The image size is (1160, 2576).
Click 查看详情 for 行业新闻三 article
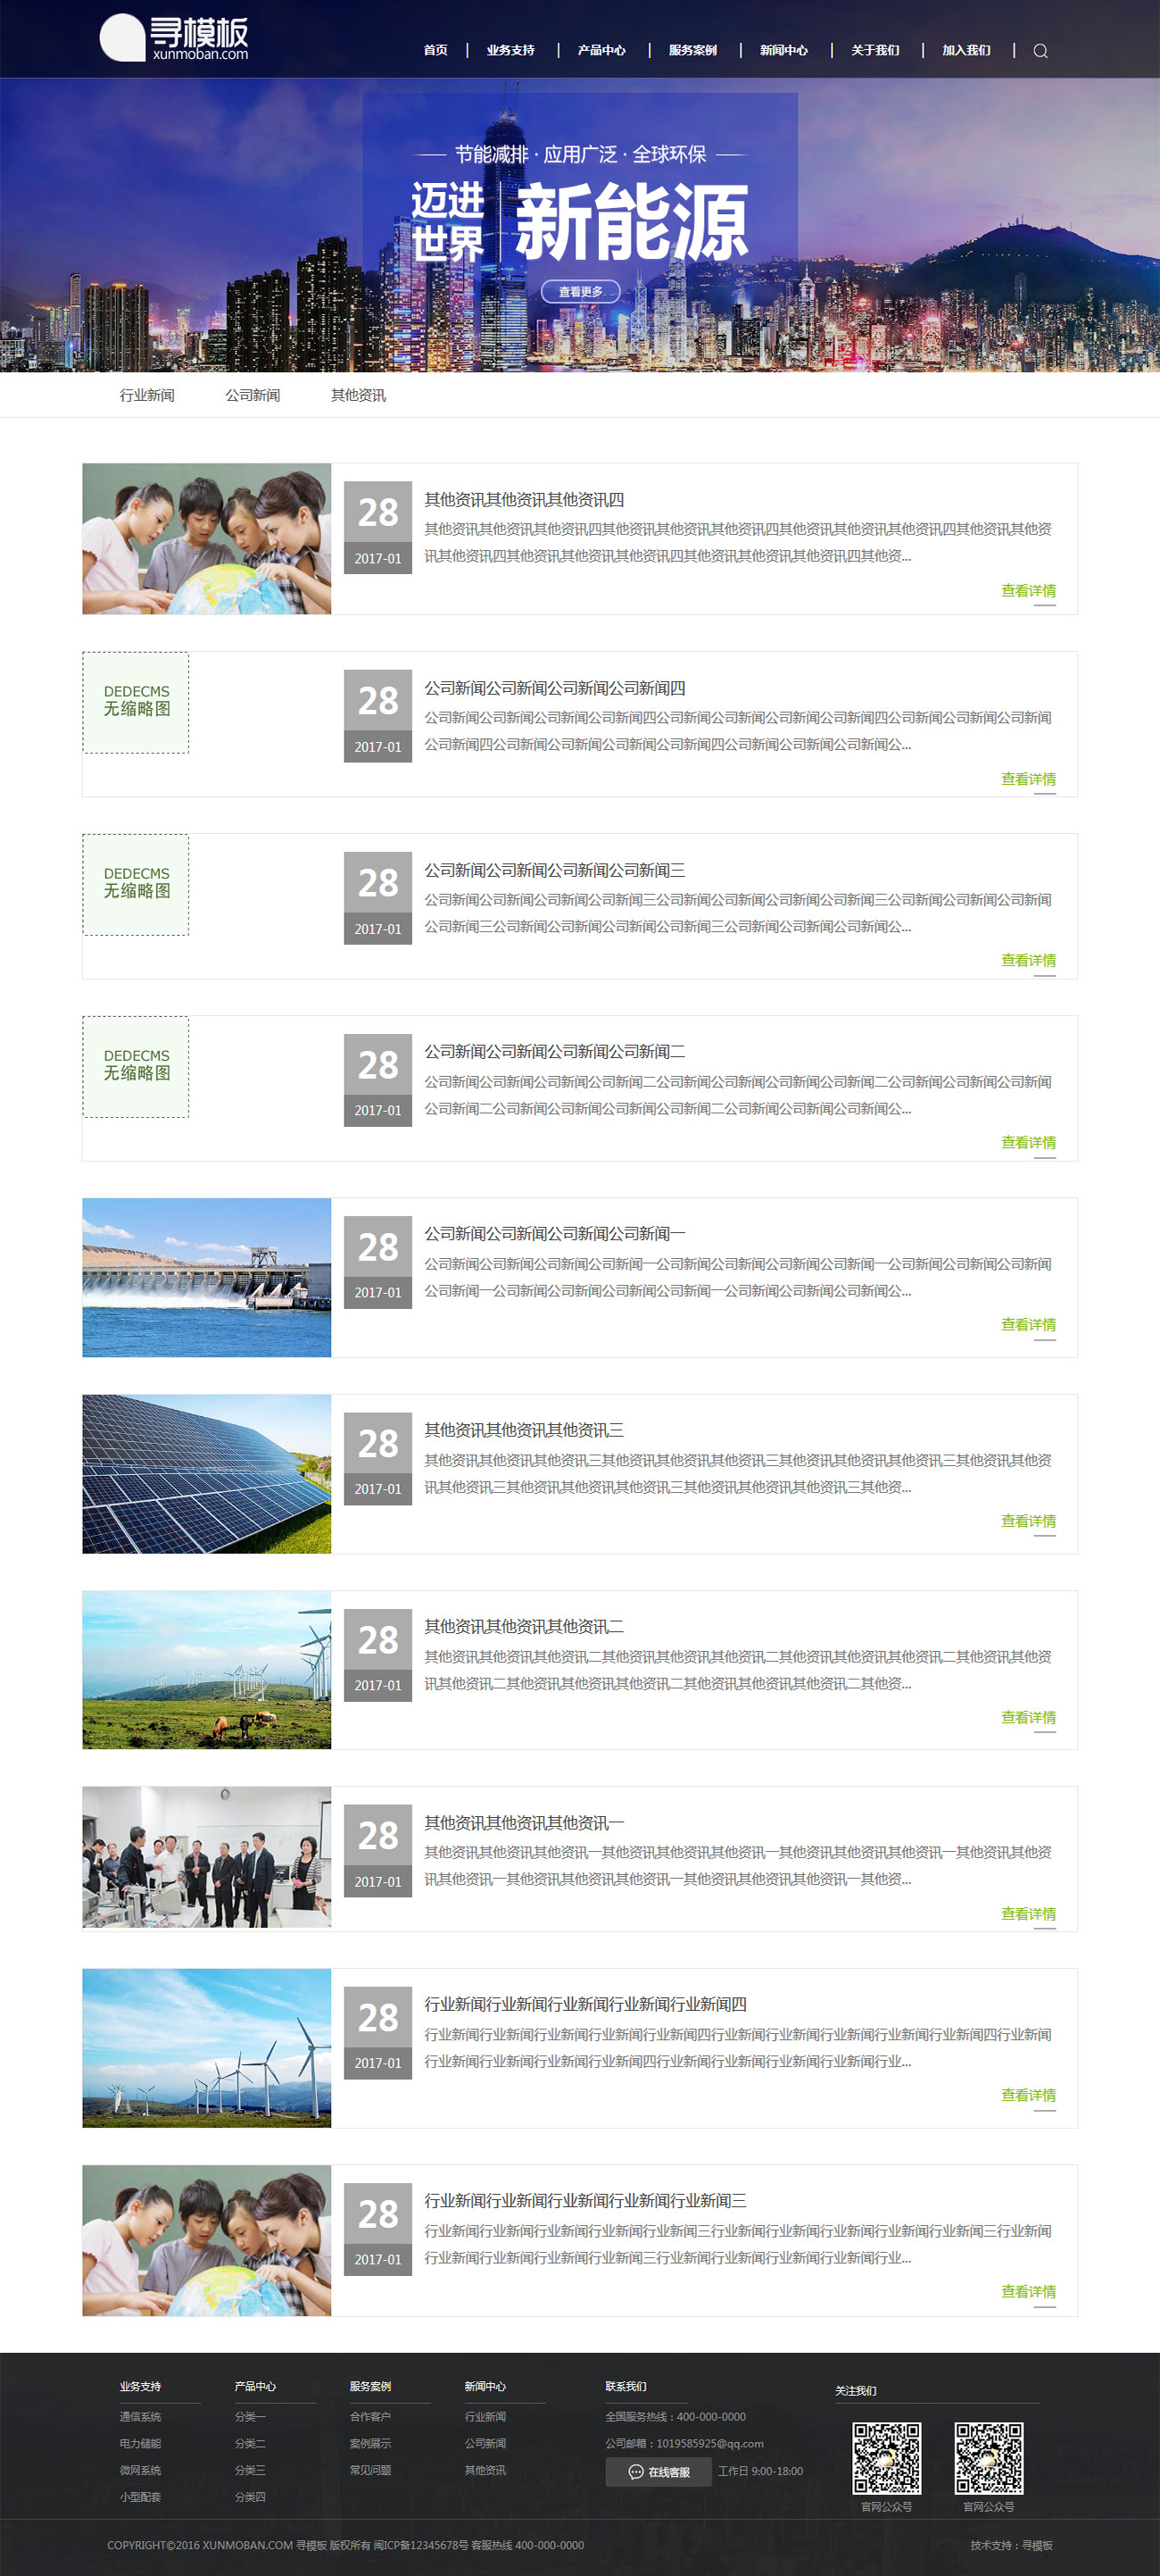[1028, 2291]
